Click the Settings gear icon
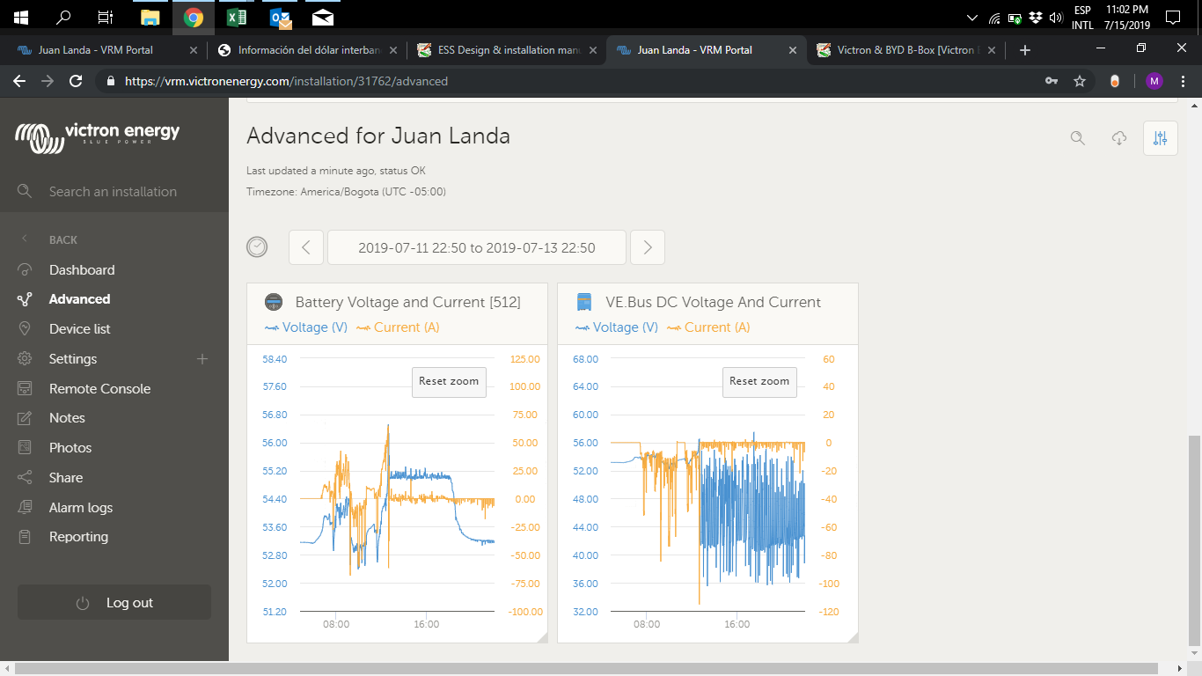Screen dimensions: 1202x676 coord(25,359)
